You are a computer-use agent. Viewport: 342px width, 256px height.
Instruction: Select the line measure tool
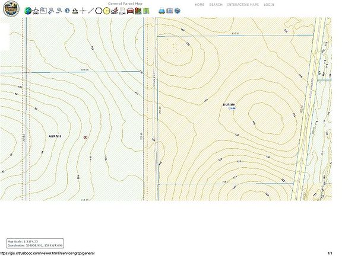(91, 11)
